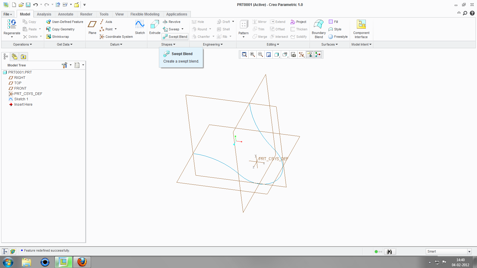Expand the Engineering group menu
The height and width of the screenshot is (268, 477).
pos(213,44)
